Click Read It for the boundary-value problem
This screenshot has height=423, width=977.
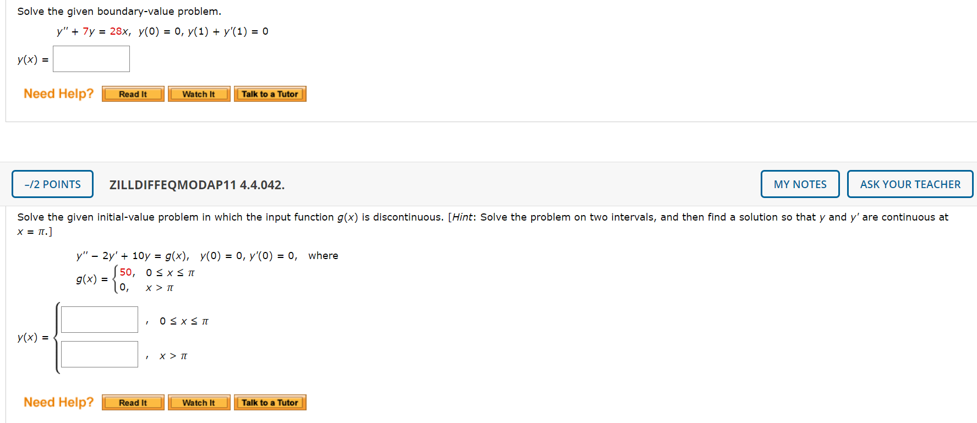pos(132,94)
